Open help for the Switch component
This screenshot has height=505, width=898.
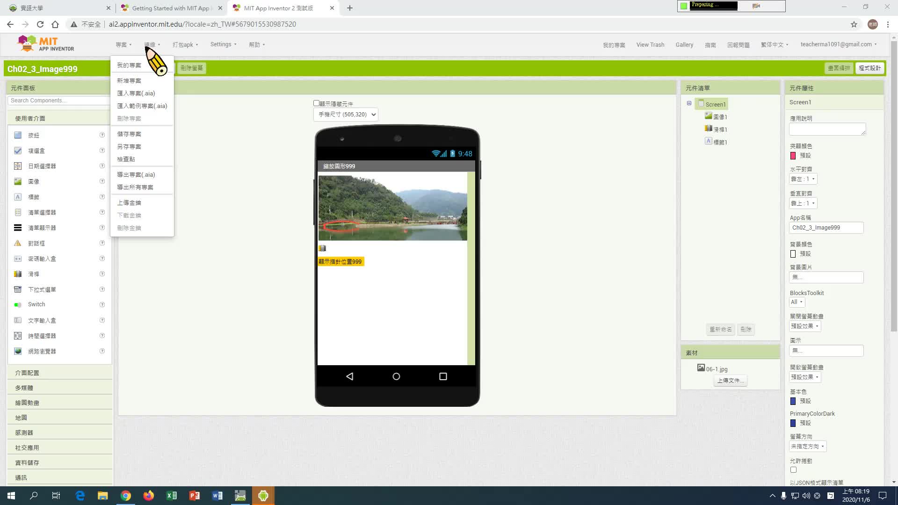point(102,305)
